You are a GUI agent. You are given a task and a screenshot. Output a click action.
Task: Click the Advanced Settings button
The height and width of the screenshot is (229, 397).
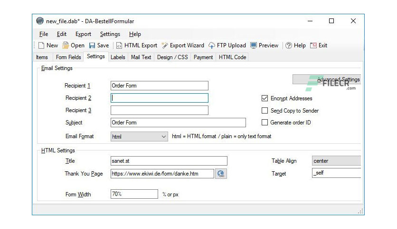click(x=327, y=79)
